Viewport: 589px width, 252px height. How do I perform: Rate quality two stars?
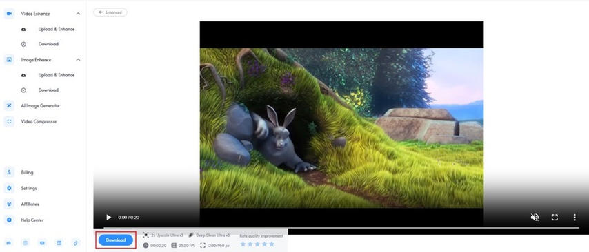250,244
